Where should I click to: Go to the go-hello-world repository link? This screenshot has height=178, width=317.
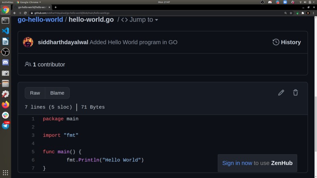tap(40, 20)
